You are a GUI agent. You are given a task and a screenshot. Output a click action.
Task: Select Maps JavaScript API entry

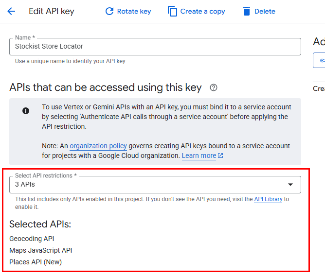tap(41, 250)
